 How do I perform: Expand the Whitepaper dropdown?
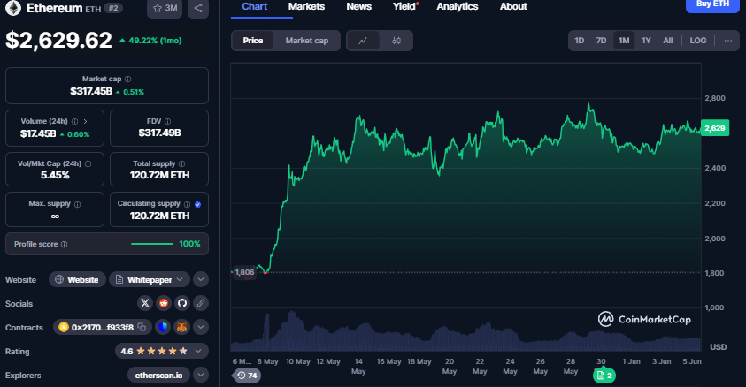tap(150, 280)
